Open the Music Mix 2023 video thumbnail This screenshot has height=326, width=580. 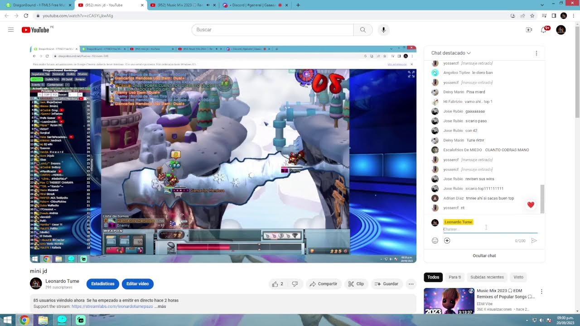click(449, 301)
